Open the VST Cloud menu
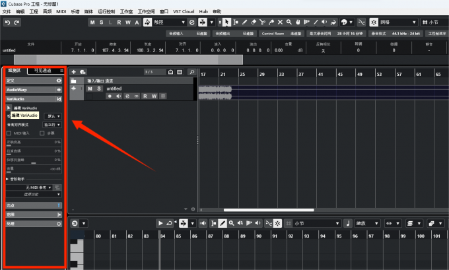This screenshot has height=270, width=449. pyautogui.click(x=184, y=11)
